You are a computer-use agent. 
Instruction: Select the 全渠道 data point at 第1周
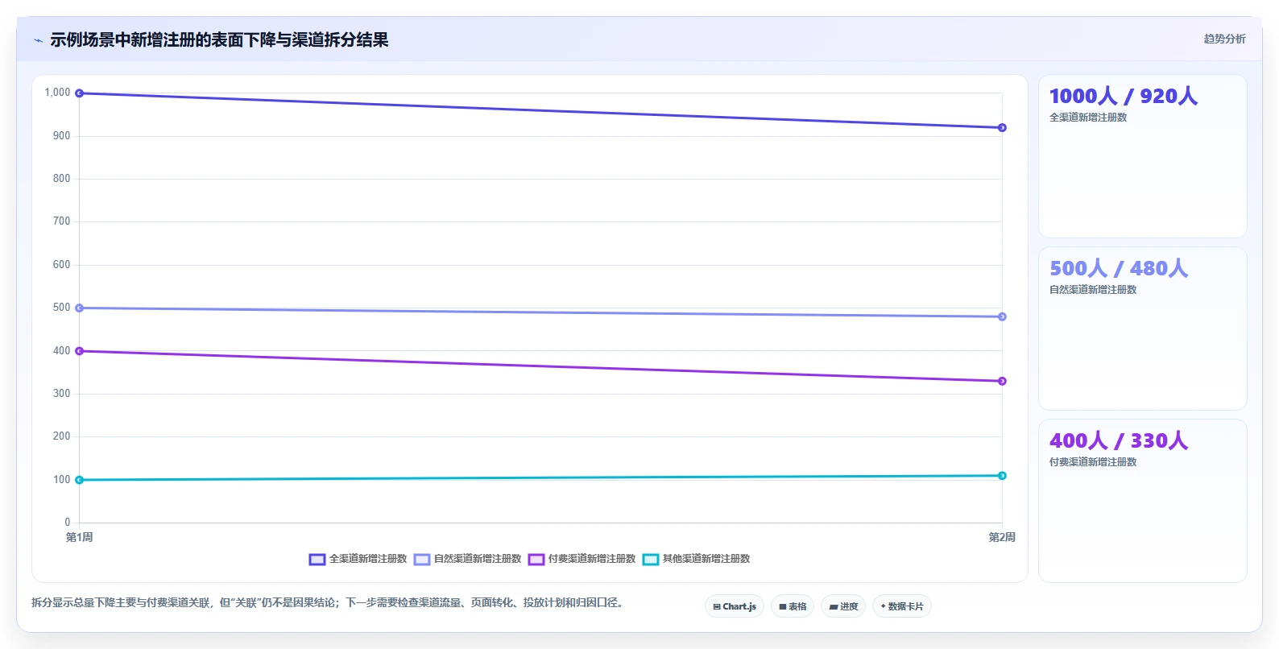[79, 93]
